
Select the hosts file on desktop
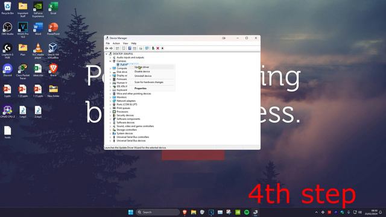(x=8, y=132)
